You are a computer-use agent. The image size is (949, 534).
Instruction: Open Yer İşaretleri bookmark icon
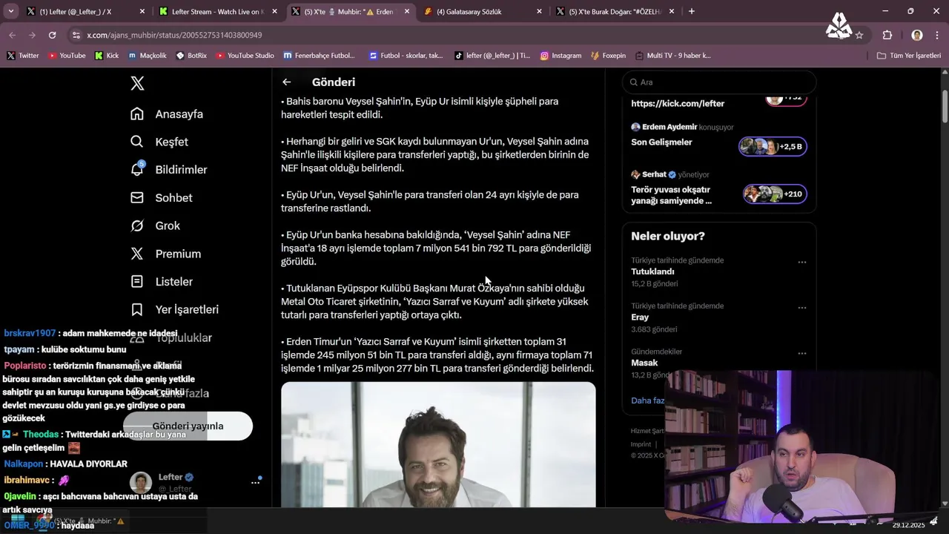137,309
